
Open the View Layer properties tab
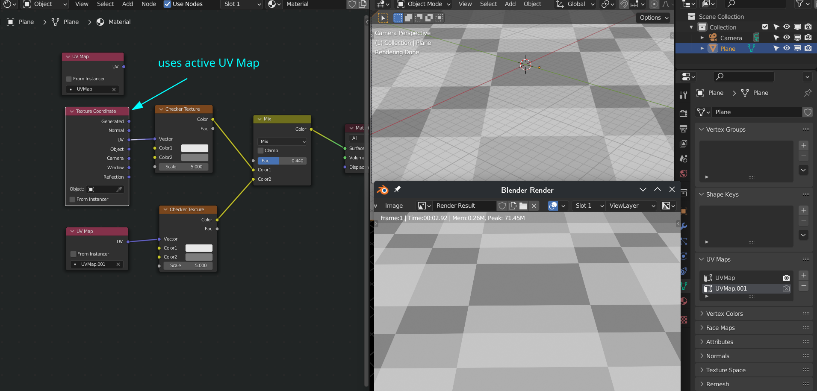[x=684, y=144]
